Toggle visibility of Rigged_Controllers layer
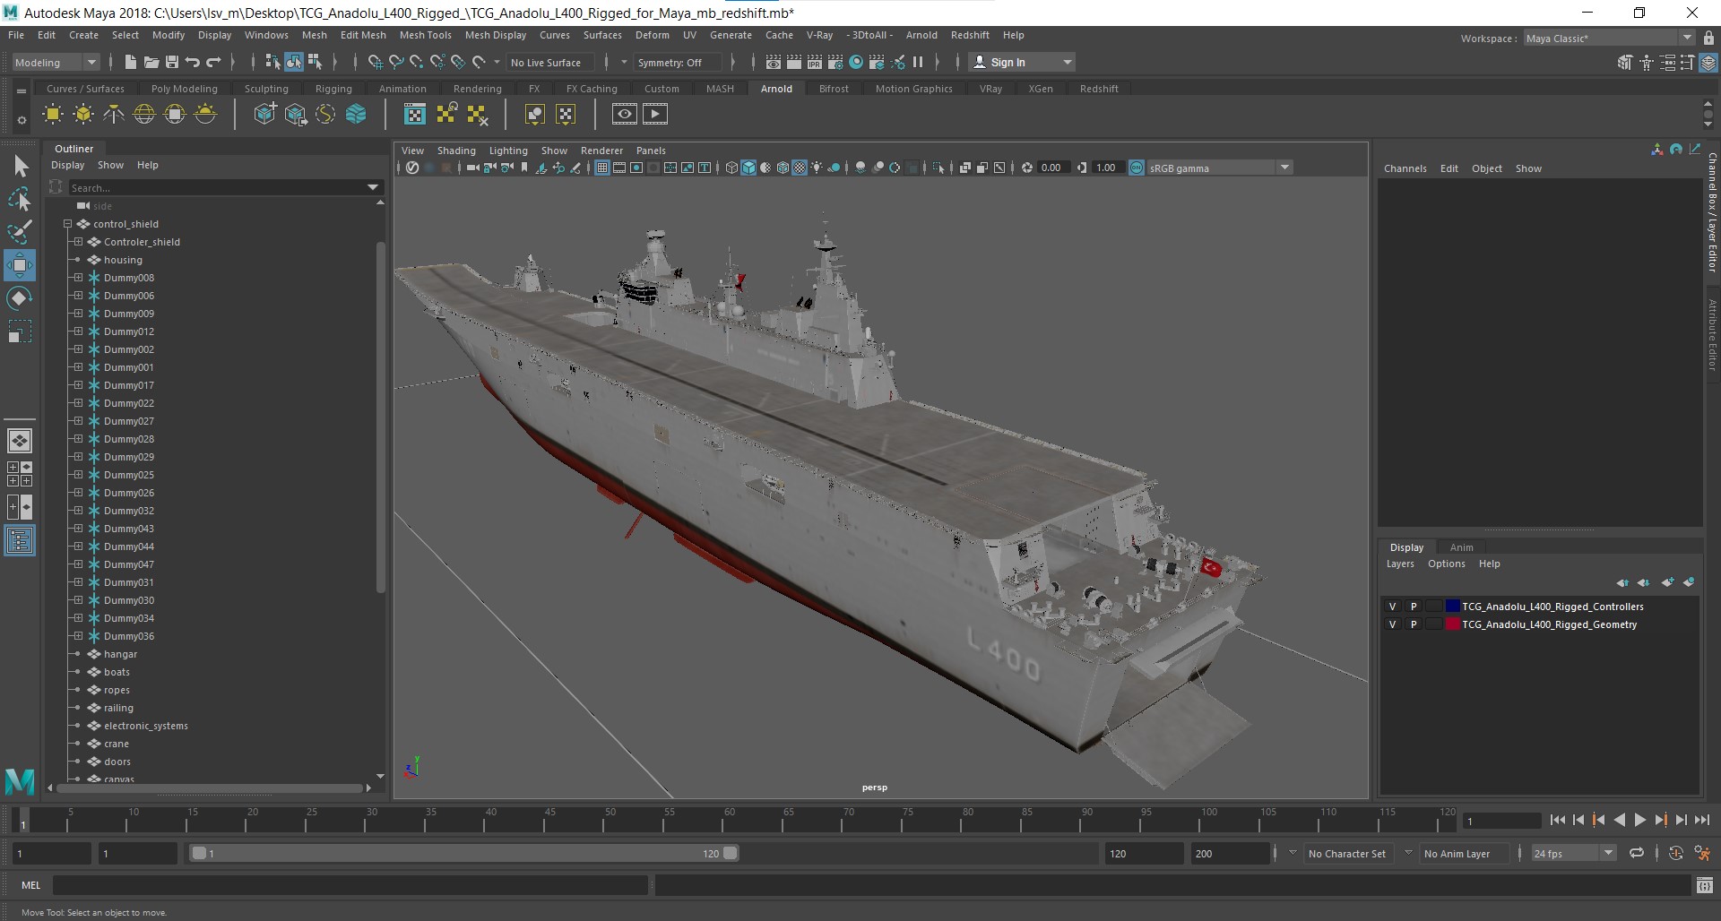1721x921 pixels. tap(1392, 607)
